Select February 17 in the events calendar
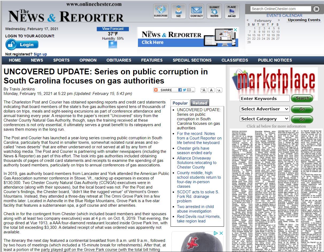This screenshot has height=252, width=324. coord(264,35)
